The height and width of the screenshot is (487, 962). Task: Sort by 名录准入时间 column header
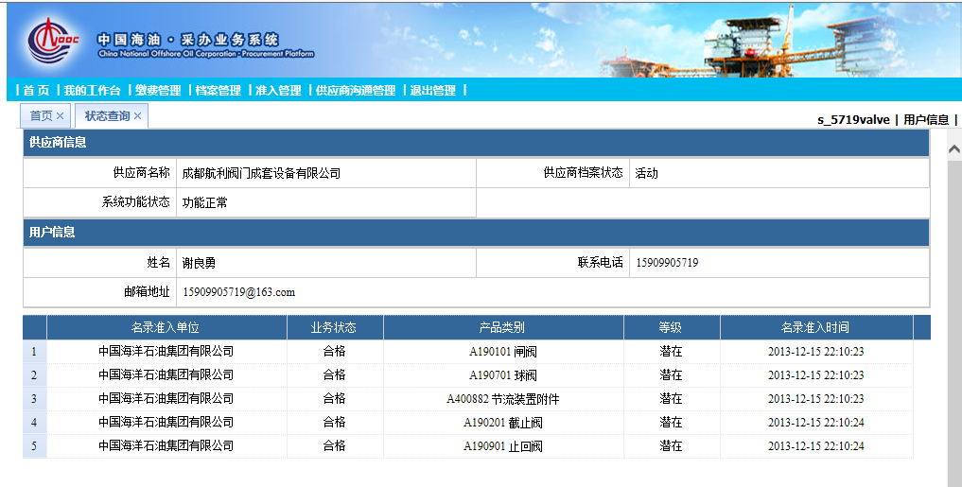(x=816, y=327)
